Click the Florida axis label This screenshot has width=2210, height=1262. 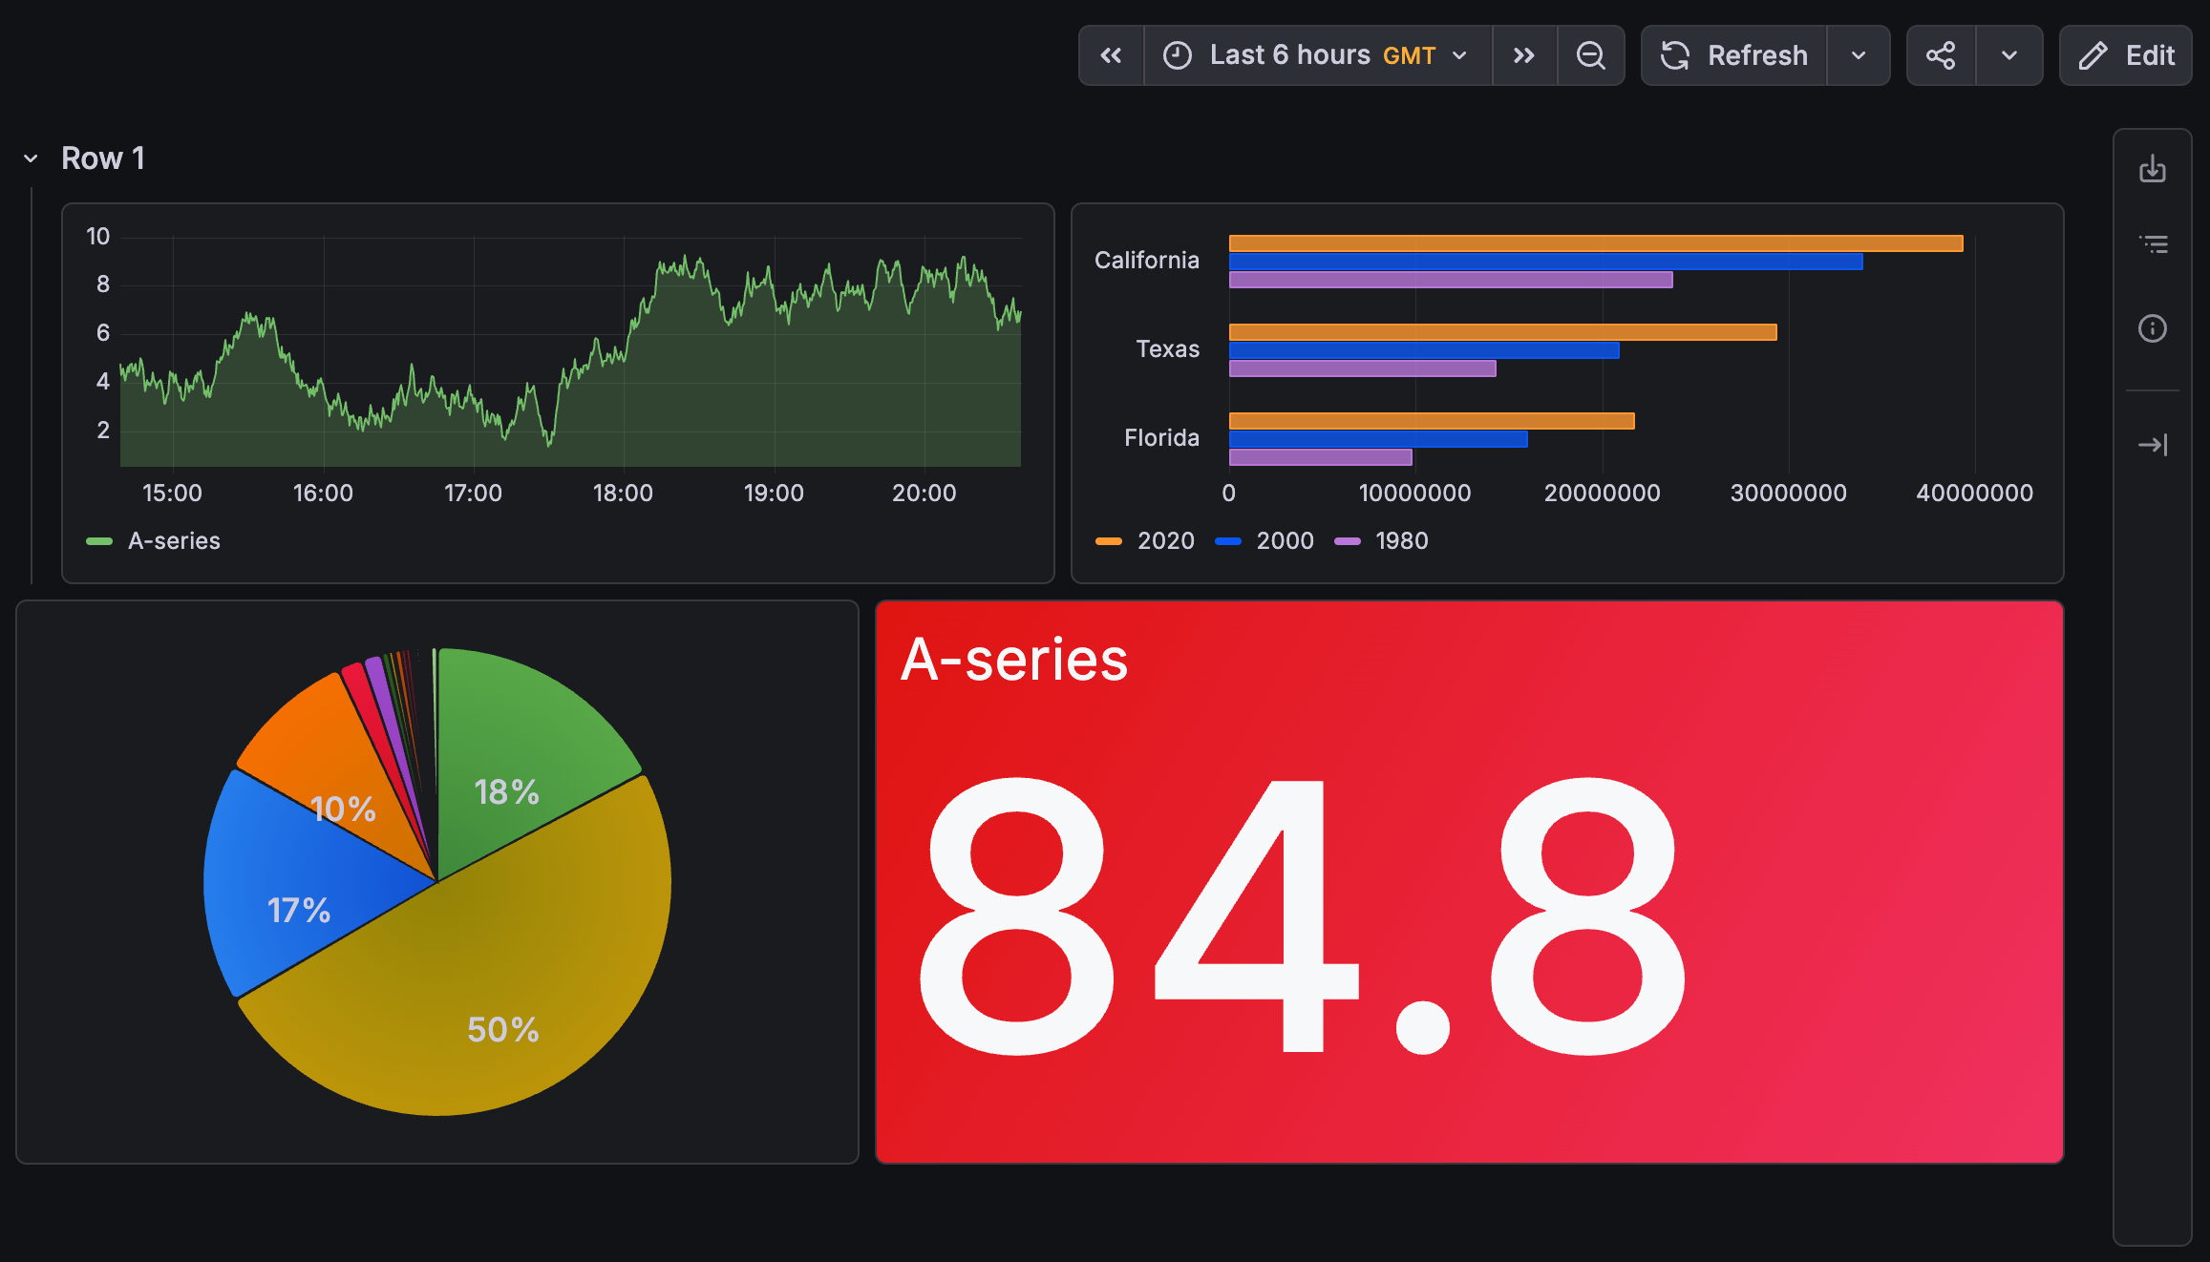tap(1161, 438)
